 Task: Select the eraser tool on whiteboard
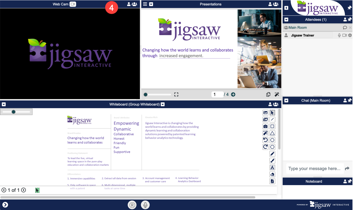[272, 174]
